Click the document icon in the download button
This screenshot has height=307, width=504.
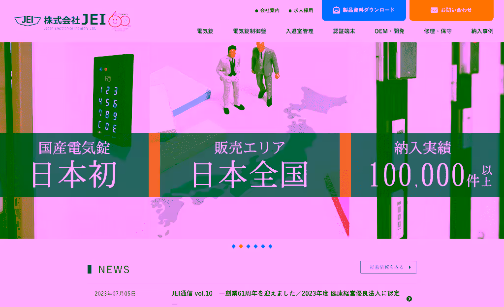pyautogui.click(x=336, y=10)
